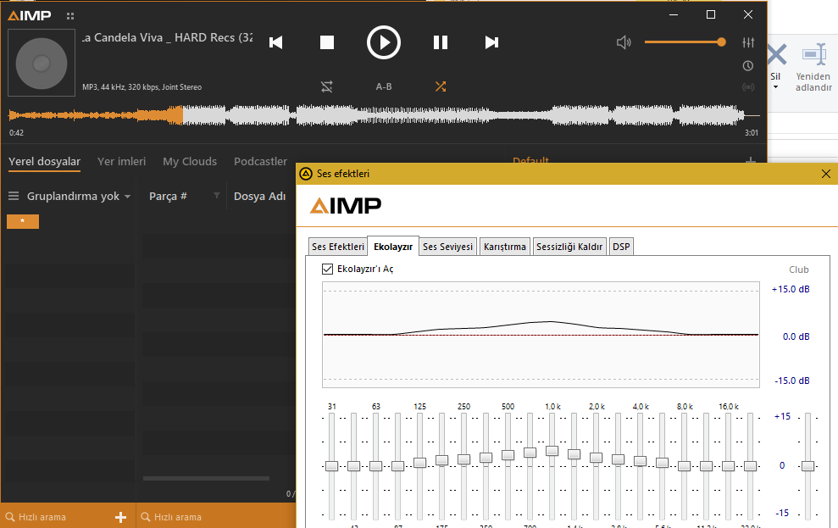Viewport: 838px width, 528px height.
Task: Click the 16,0k equalizer band slider
Action: 728,466
